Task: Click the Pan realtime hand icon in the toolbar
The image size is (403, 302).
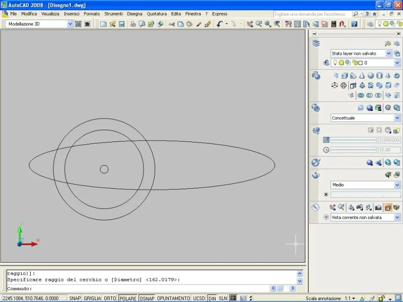Action: click(x=250, y=24)
